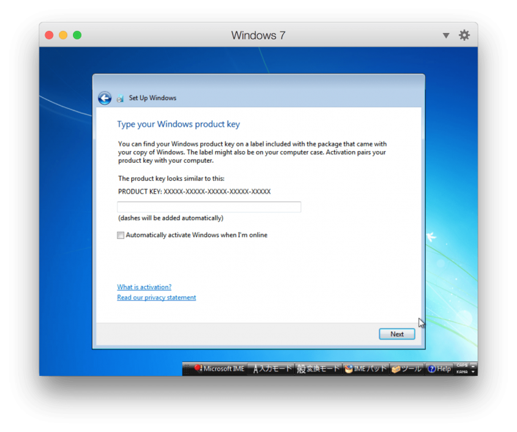The image size is (517, 432).
Task: Open IME language bar options arrow
Action: [x=473, y=372]
